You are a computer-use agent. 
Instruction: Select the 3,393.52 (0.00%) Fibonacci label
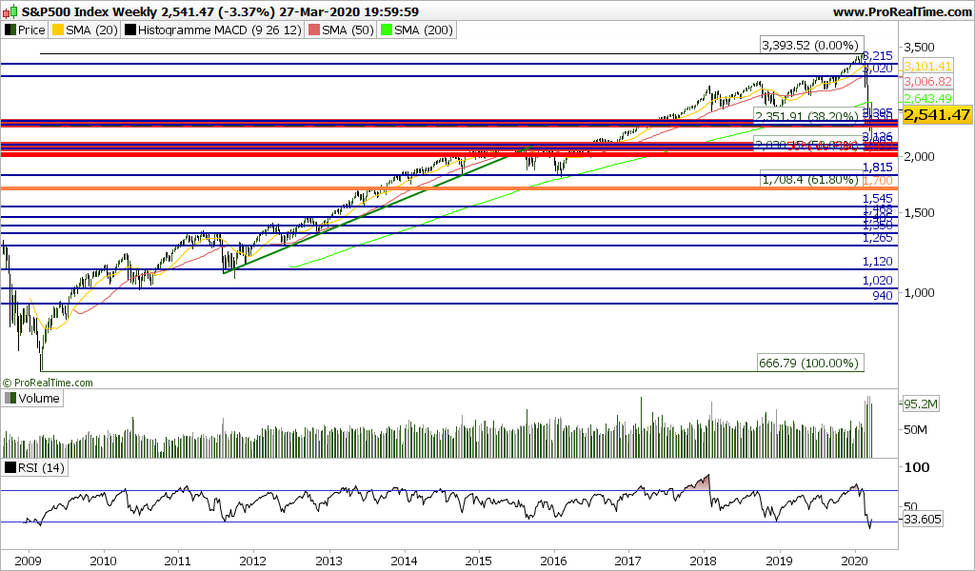(x=810, y=45)
